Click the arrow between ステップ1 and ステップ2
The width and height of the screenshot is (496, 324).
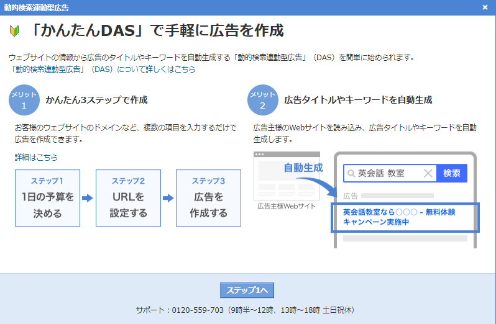[88, 199]
